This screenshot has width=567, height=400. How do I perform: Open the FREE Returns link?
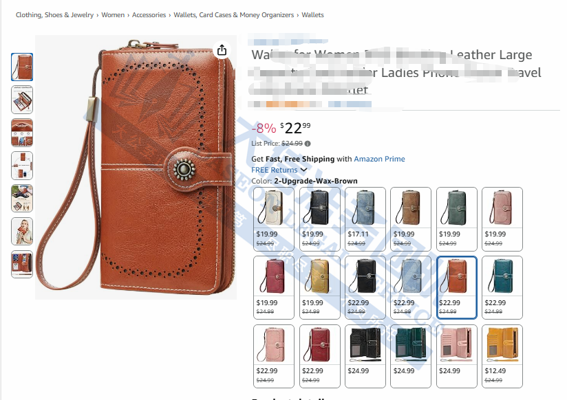pos(275,170)
